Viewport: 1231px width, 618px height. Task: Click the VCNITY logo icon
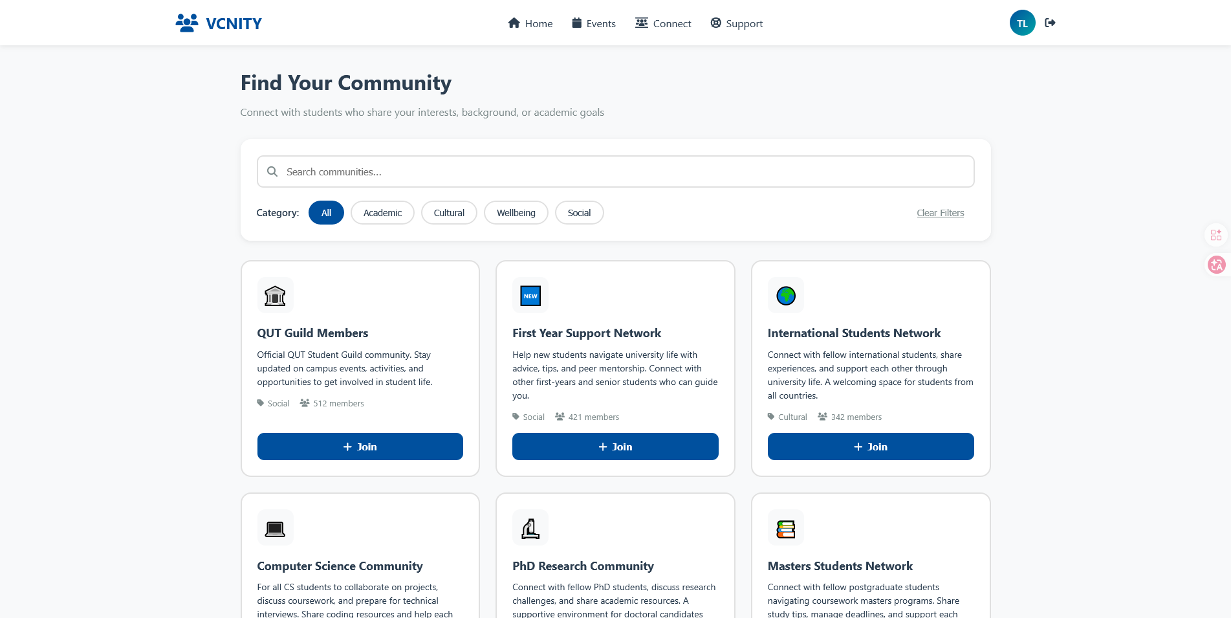click(x=187, y=23)
